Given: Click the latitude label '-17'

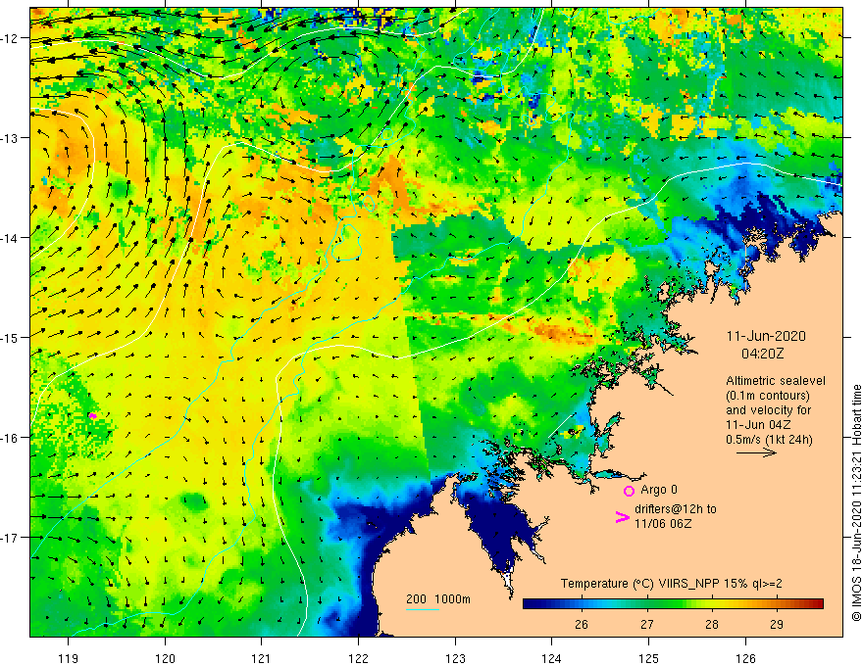Looking at the screenshot, I should (9, 538).
